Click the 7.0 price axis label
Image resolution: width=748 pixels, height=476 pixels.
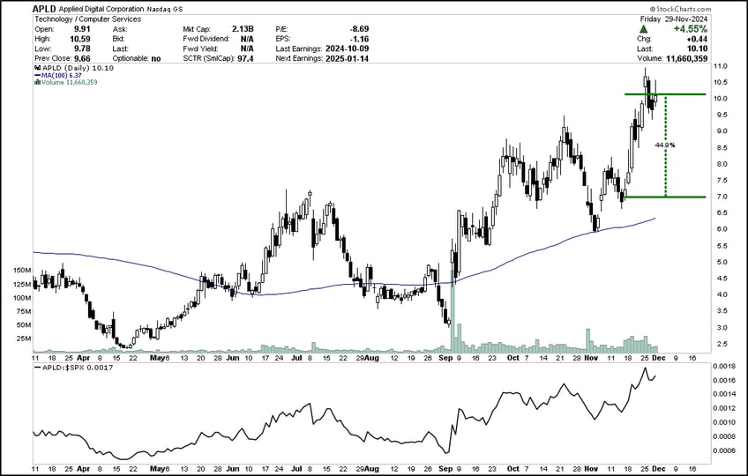(x=722, y=197)
